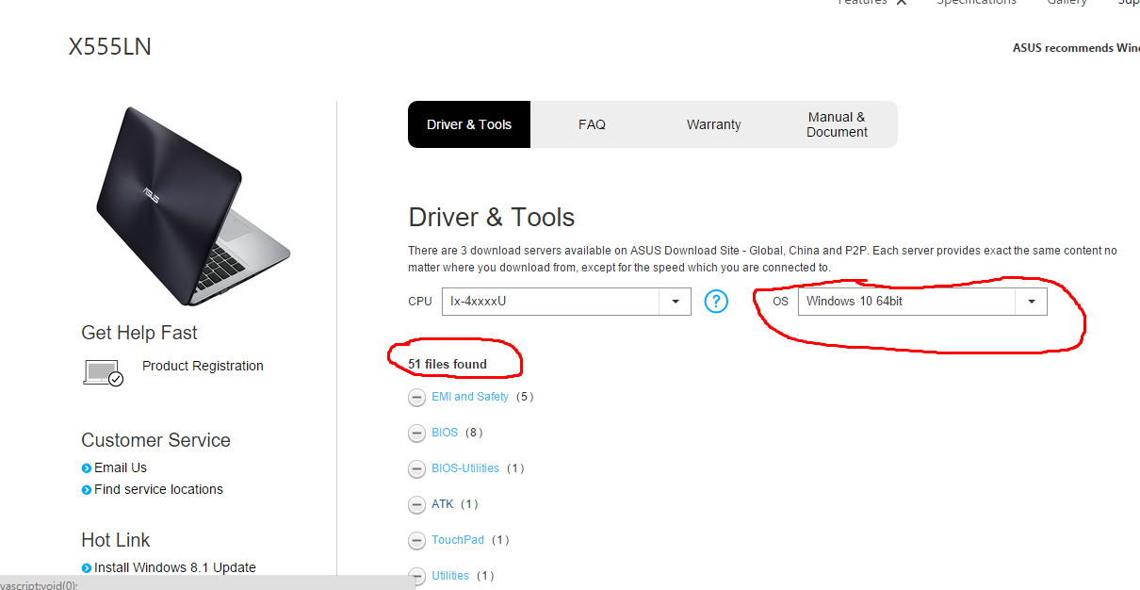Open the Utilities category link
1140x590 pixels.
coord(450,576)
